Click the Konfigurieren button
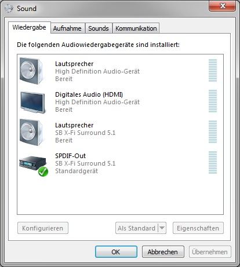 pyautogui.click(x=43, y=228)
